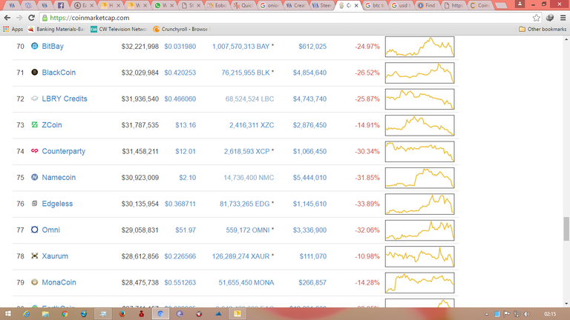This screenshot has width=570, height=320.
Task: Switch to the 'usd' Google search tab
Action: (x=402, y=5)
